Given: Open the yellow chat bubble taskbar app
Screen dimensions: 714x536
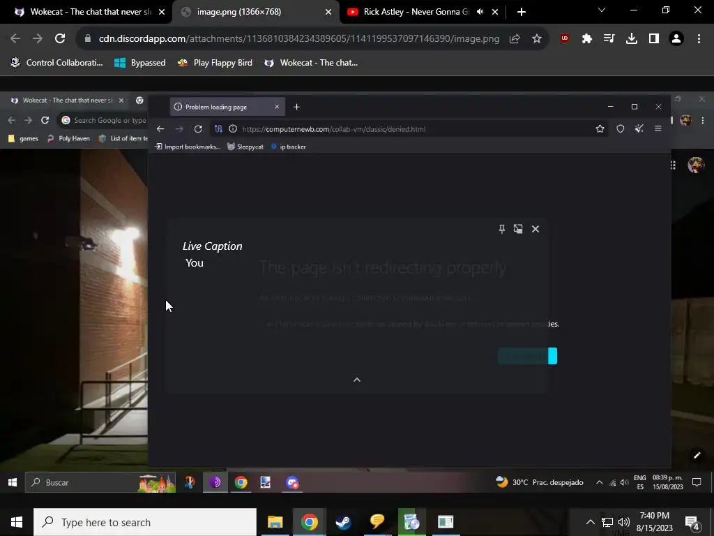Looking at the screenshot, I should click(x=377, y=522).
